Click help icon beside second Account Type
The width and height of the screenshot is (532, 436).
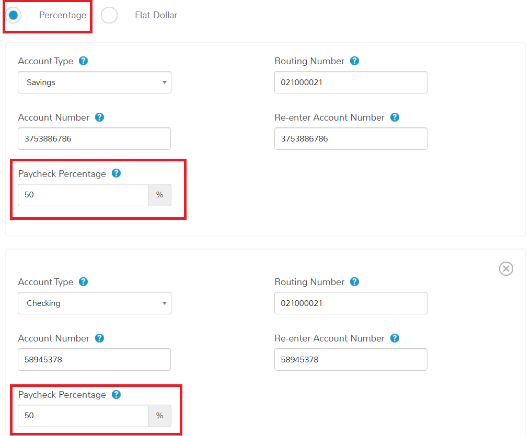[x=83, y=282]
